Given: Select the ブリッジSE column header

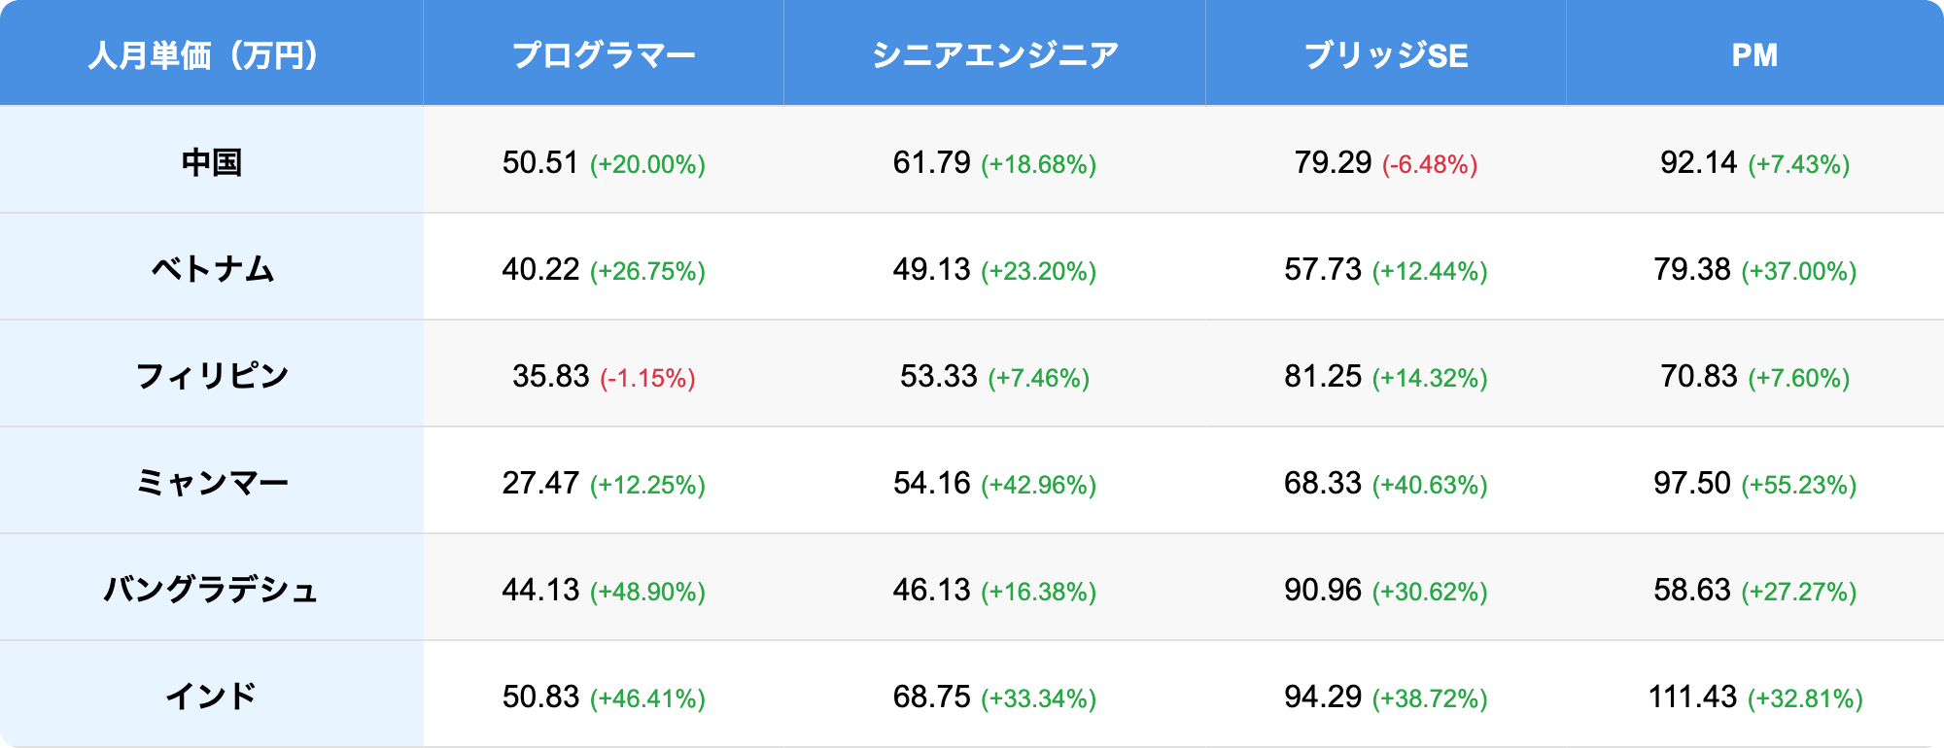Looking at the screenshot, I should click(x=1386, y=53).
